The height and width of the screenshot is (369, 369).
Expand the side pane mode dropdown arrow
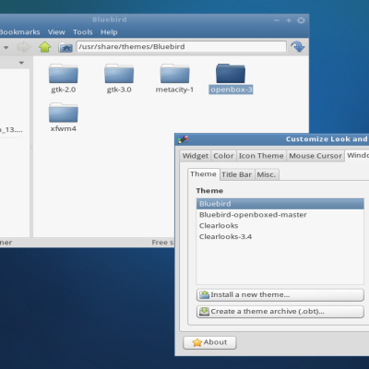(x=21, y=63)
